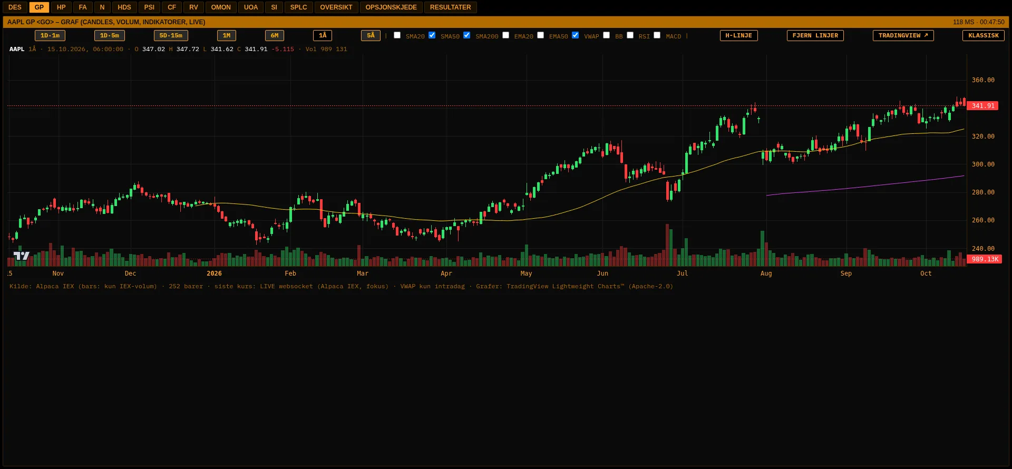Pick the 6M chart range
This screenshot has height=469, width=1012.
click(x=275, y=35)
